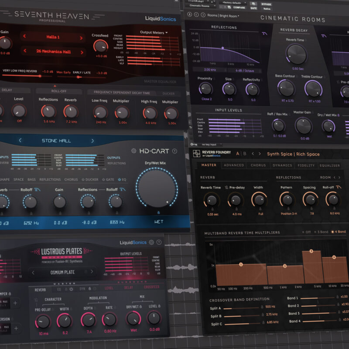Image resolution: width=349 pixels, height=349 pixels.
Task: Click lock icon beside Lustrous Plates LEVEL label
Action: click(x=159, y=306)
